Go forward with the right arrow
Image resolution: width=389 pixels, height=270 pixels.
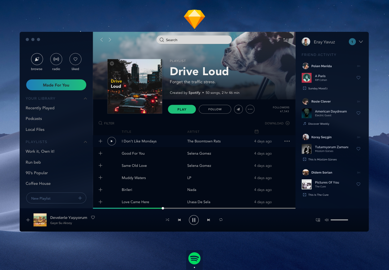(110, 40)
